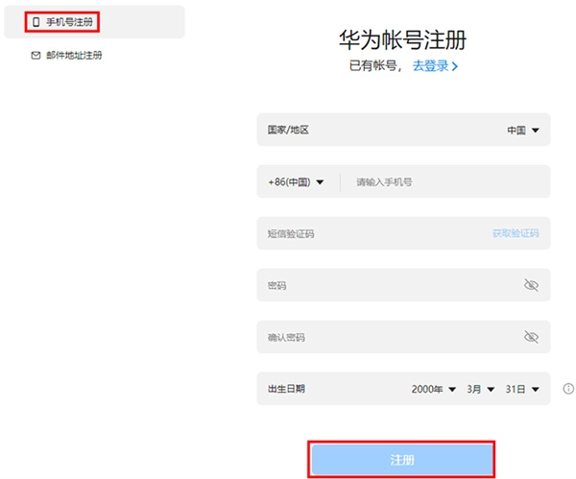
Task: Click 获取验证码 to request SMS code
Action: [516, 233]
